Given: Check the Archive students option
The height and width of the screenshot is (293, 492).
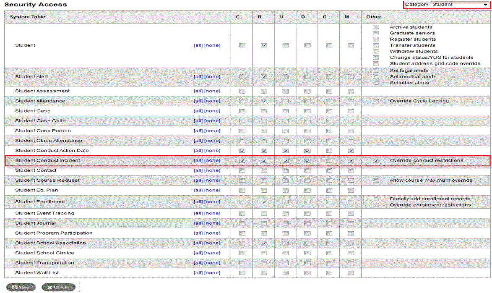Looking at the screenshot, I should (x=376, y=27).
